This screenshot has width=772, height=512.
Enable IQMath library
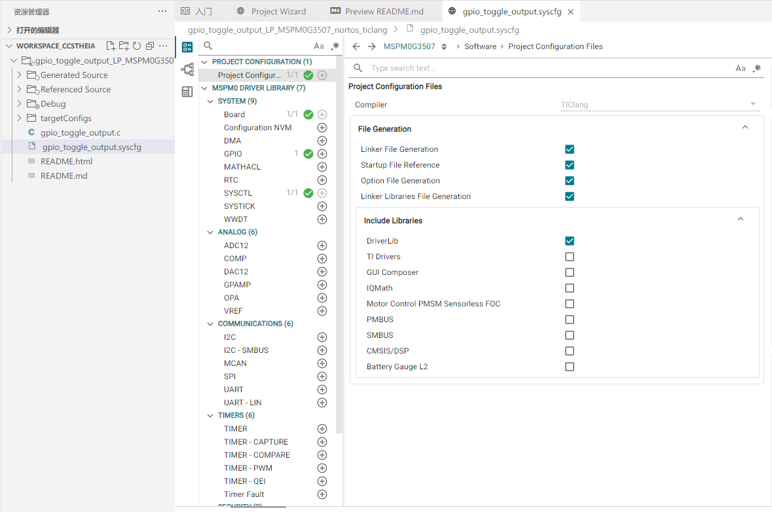tap(570, 288)
